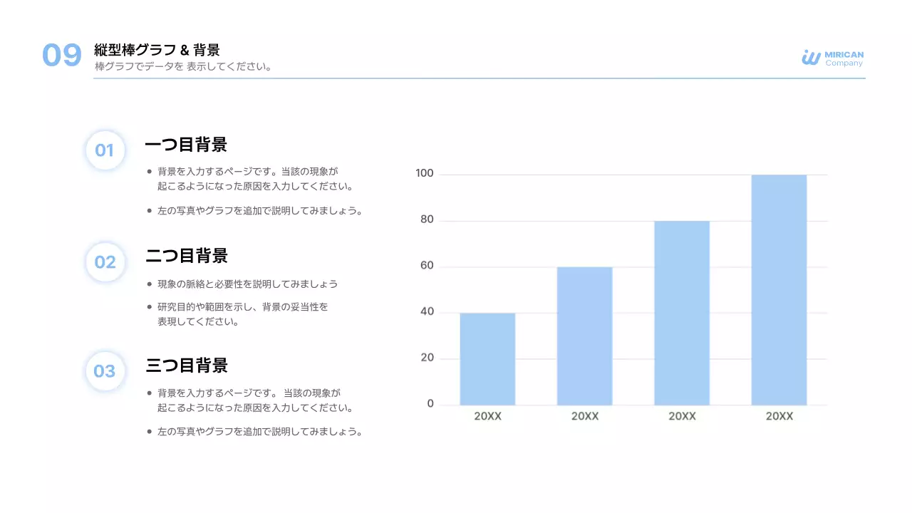Click the chart bar reaching 60
This screenshot has width=912, height=513.
[584, 336]
